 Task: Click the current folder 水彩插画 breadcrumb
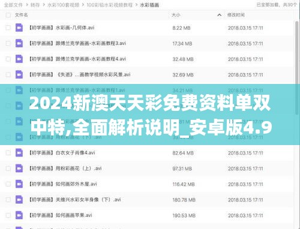(149, 5)
